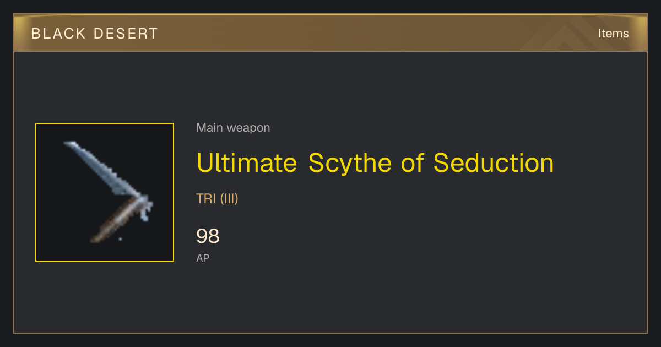Click the word DESERT in the header
The image size is (661, 347).
(126, 34)
